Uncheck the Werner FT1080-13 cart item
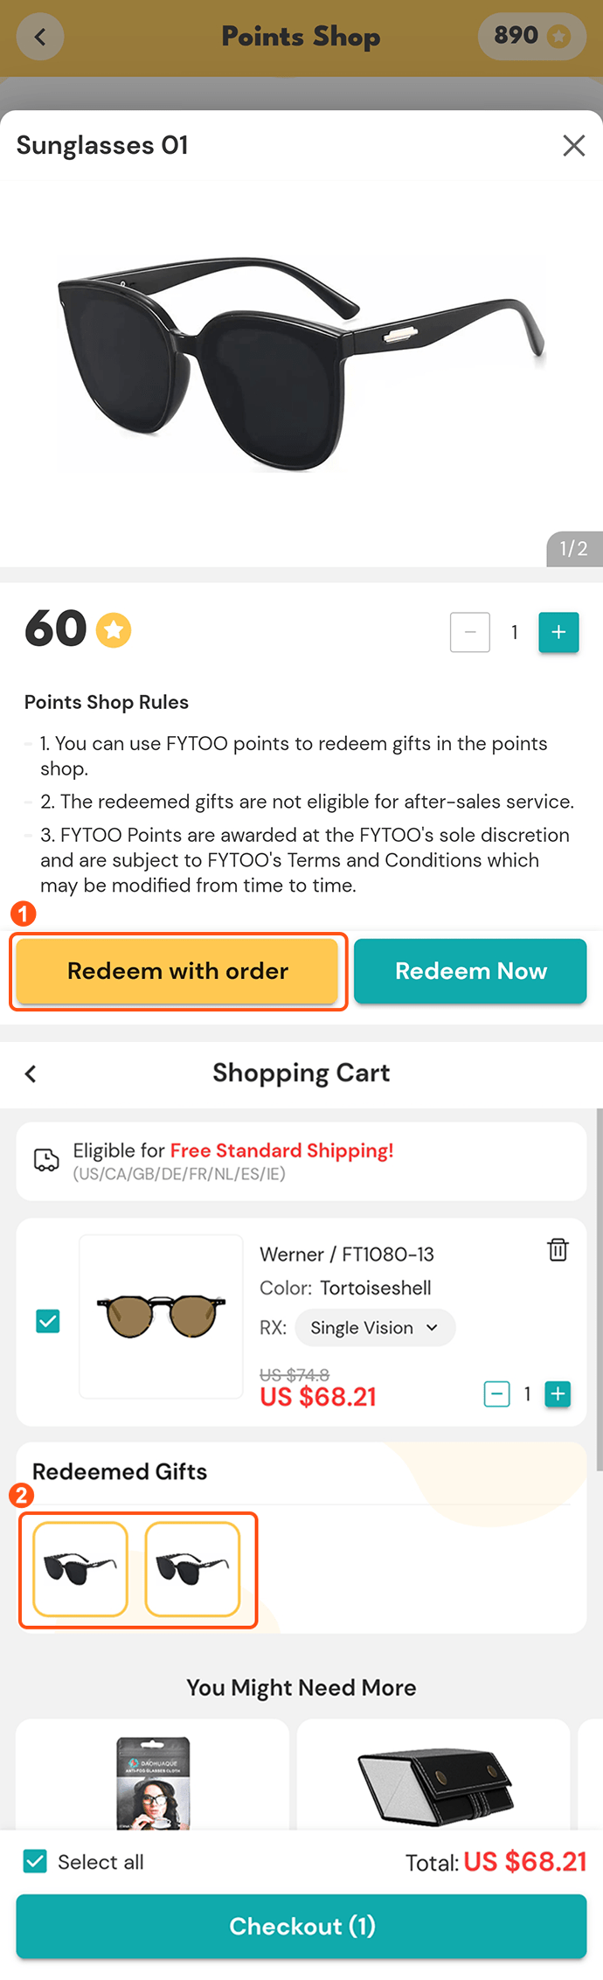This screenshot has height=1980, width=603. point(47,1321)
